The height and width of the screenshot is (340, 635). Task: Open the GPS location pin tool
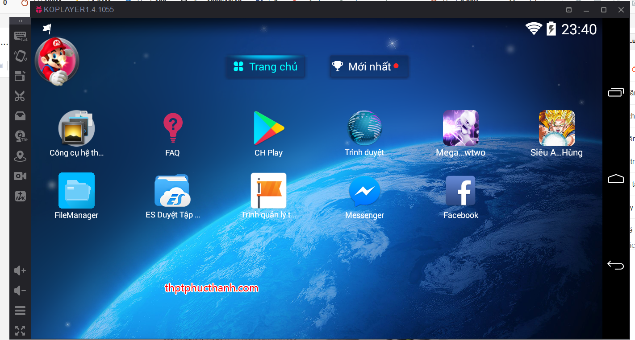point(20,156)
